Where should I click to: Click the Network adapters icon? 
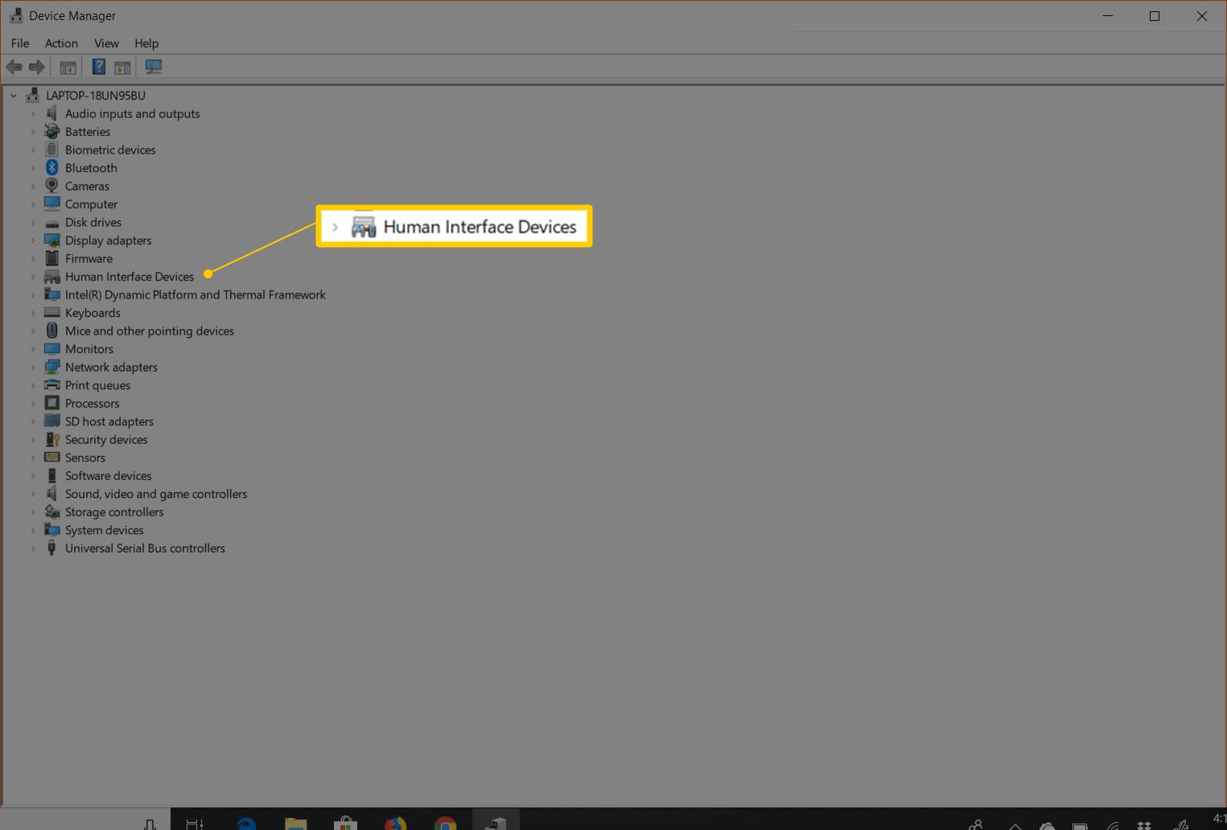[51, 367]
